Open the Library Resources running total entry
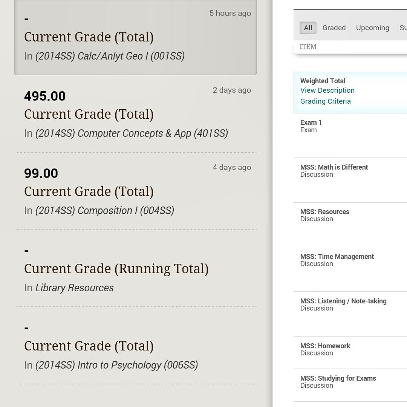This screenshot has height=407, width=407. 136,269
